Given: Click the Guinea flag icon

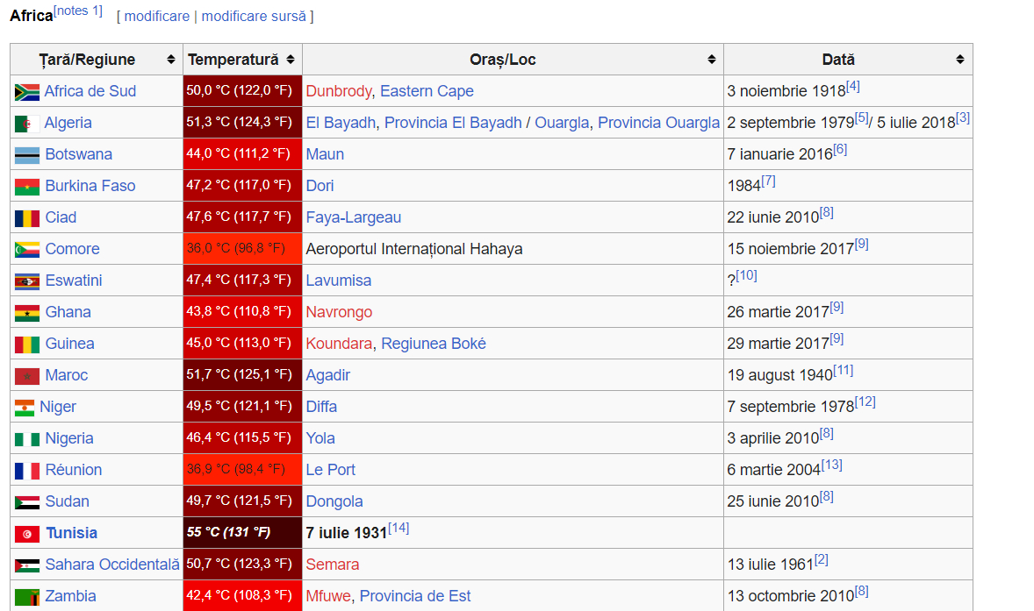Looking at the screenshot, I should tap(27, 345).
